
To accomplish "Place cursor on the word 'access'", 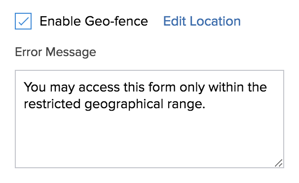I will [99, 87].
